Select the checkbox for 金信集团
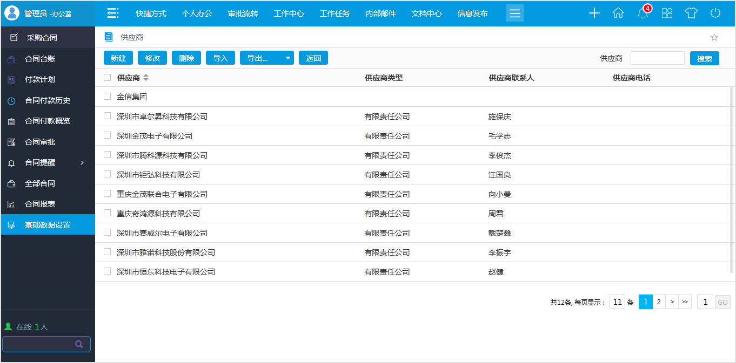Viewport: 736px width, 363px height. tap(106, 97)
